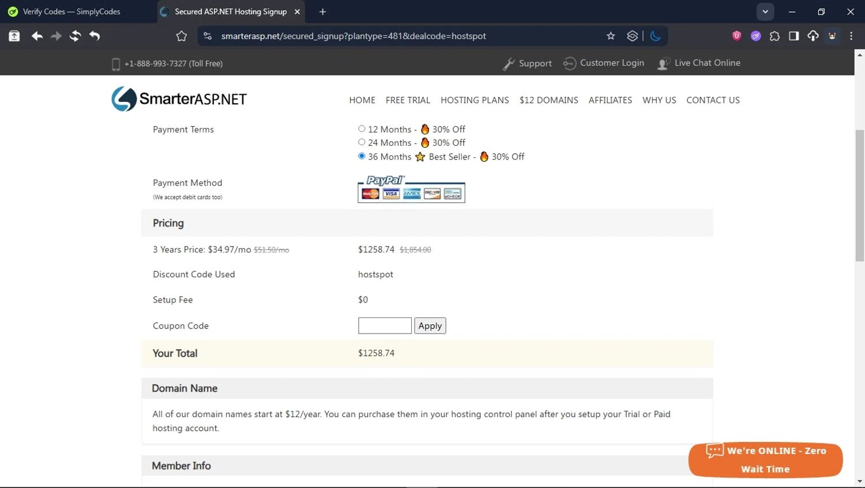Click the home/start page icon beside address bar
The image size is (865, 488).
tap(182, 36)
